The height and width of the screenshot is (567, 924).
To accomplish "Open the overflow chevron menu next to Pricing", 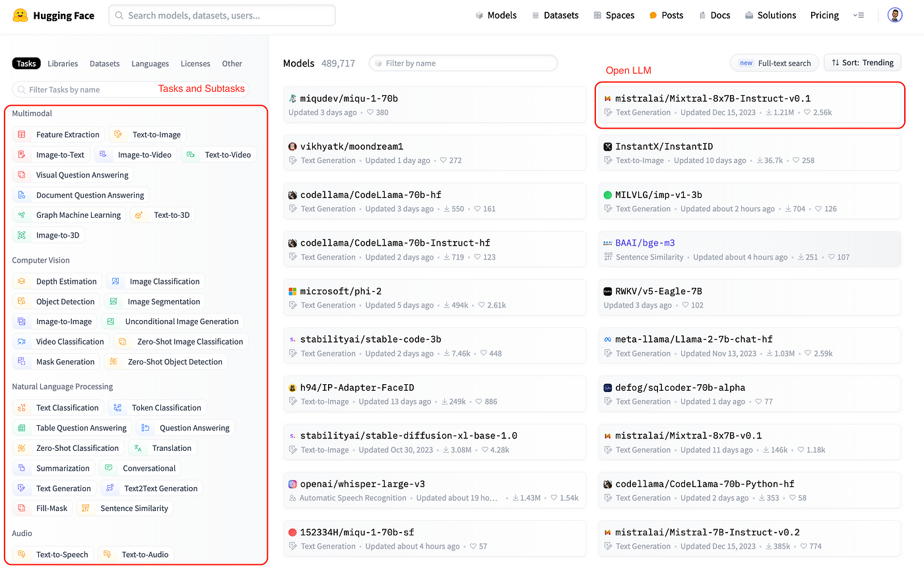I will coord(859,15).
